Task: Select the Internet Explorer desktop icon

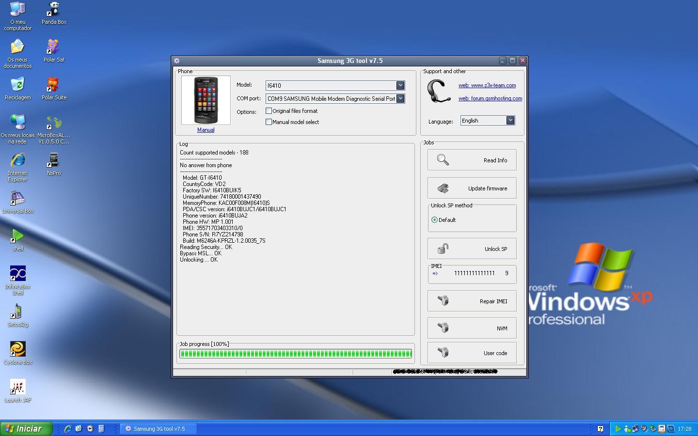Action: 17,167
